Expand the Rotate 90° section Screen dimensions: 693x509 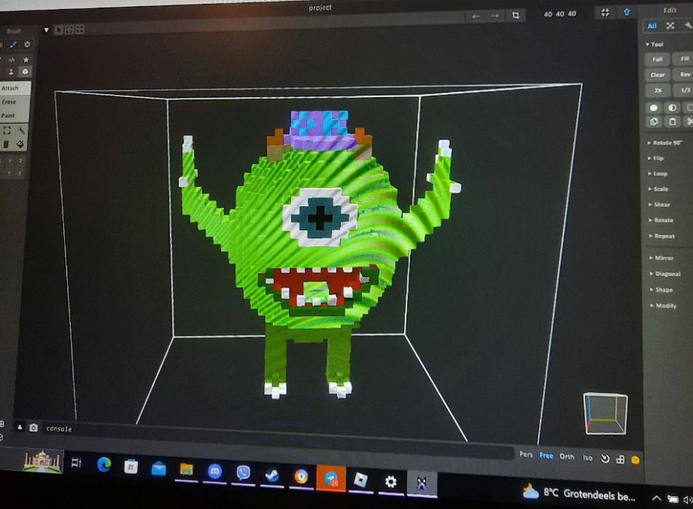(x=665, y=142)
